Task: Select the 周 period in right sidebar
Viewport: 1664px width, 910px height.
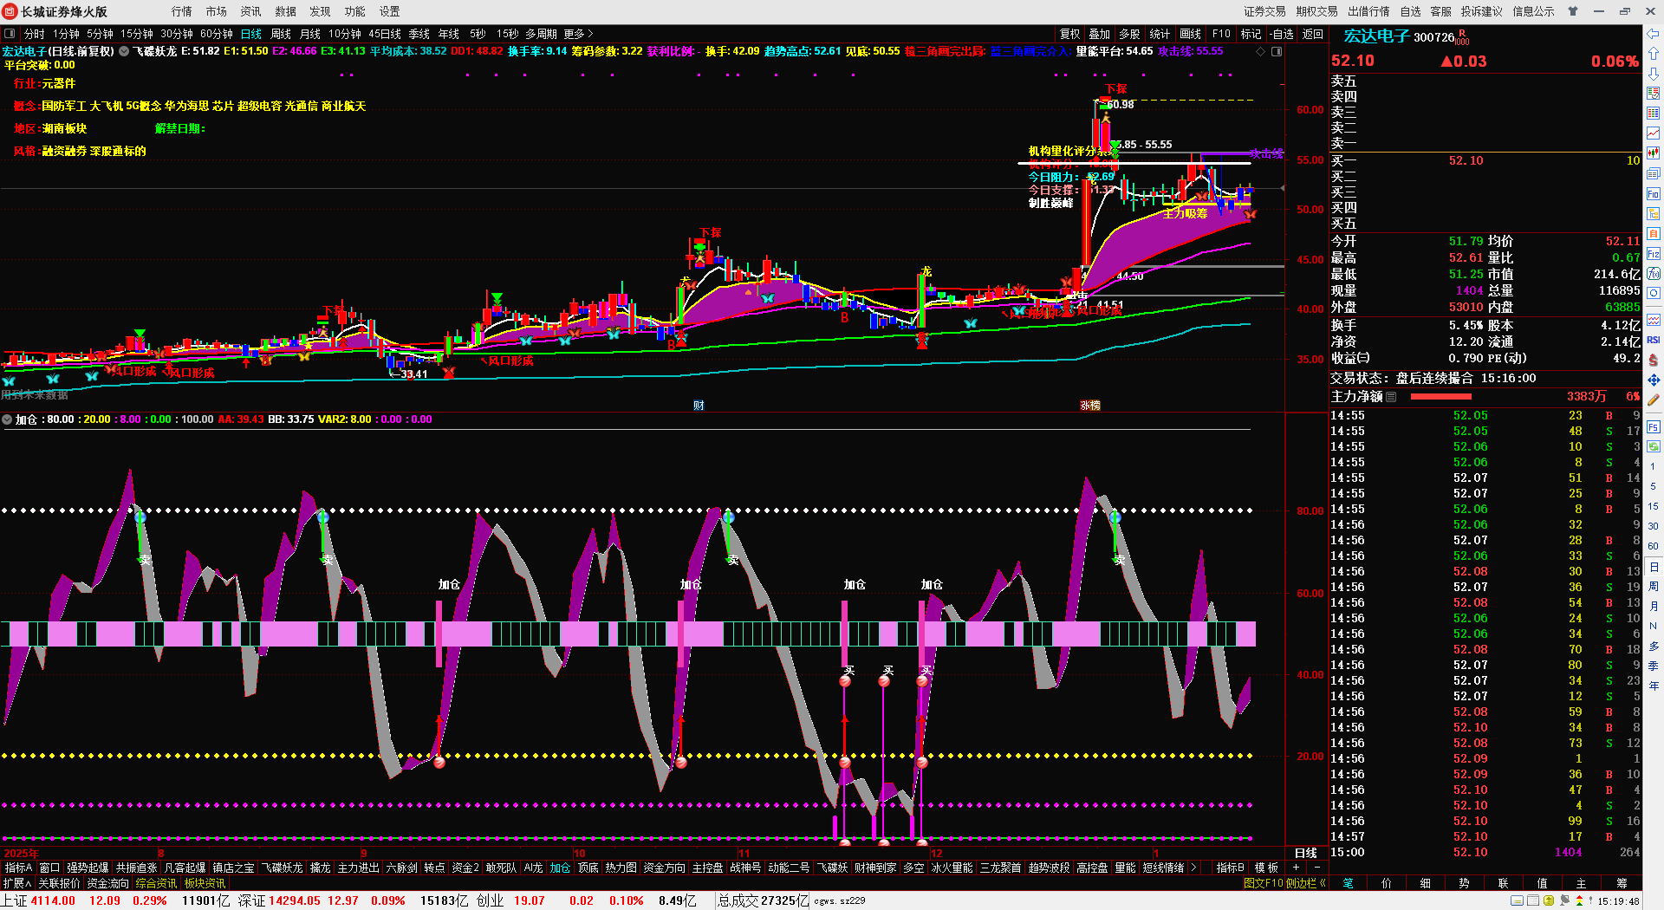Action: click(x=1654, y=587)
